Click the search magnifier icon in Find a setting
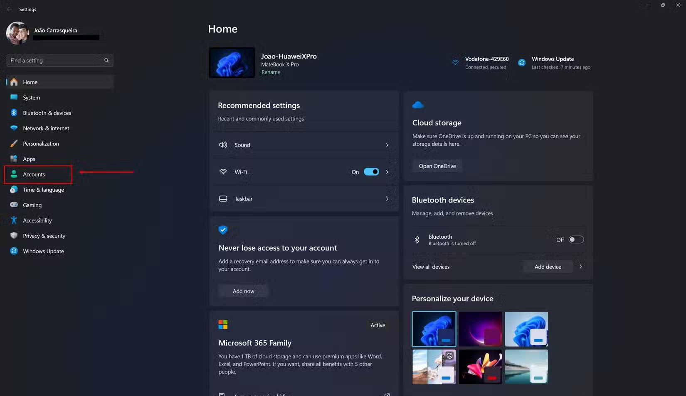This screenshot has width=686, height=396. click(x=106, y=61)
